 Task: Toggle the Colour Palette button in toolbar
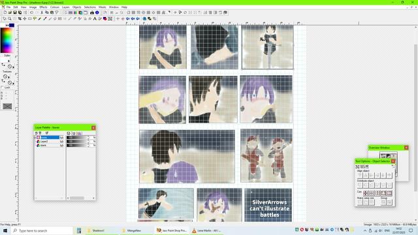(76, 12)
